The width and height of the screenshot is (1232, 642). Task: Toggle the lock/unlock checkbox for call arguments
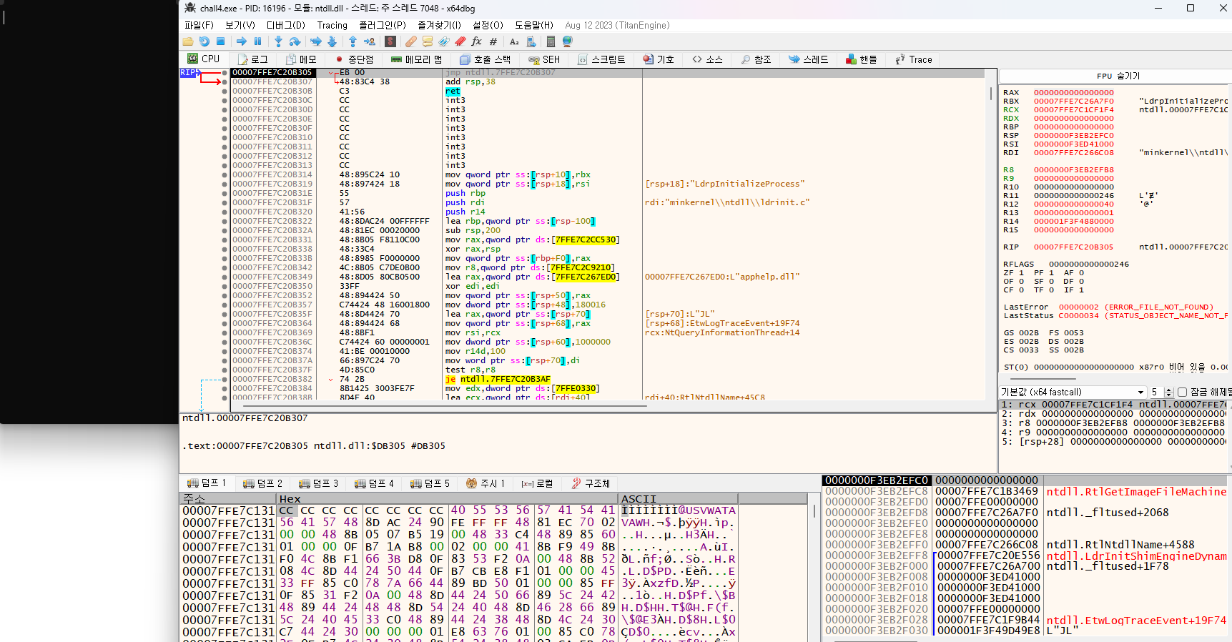pos(1182,392)
